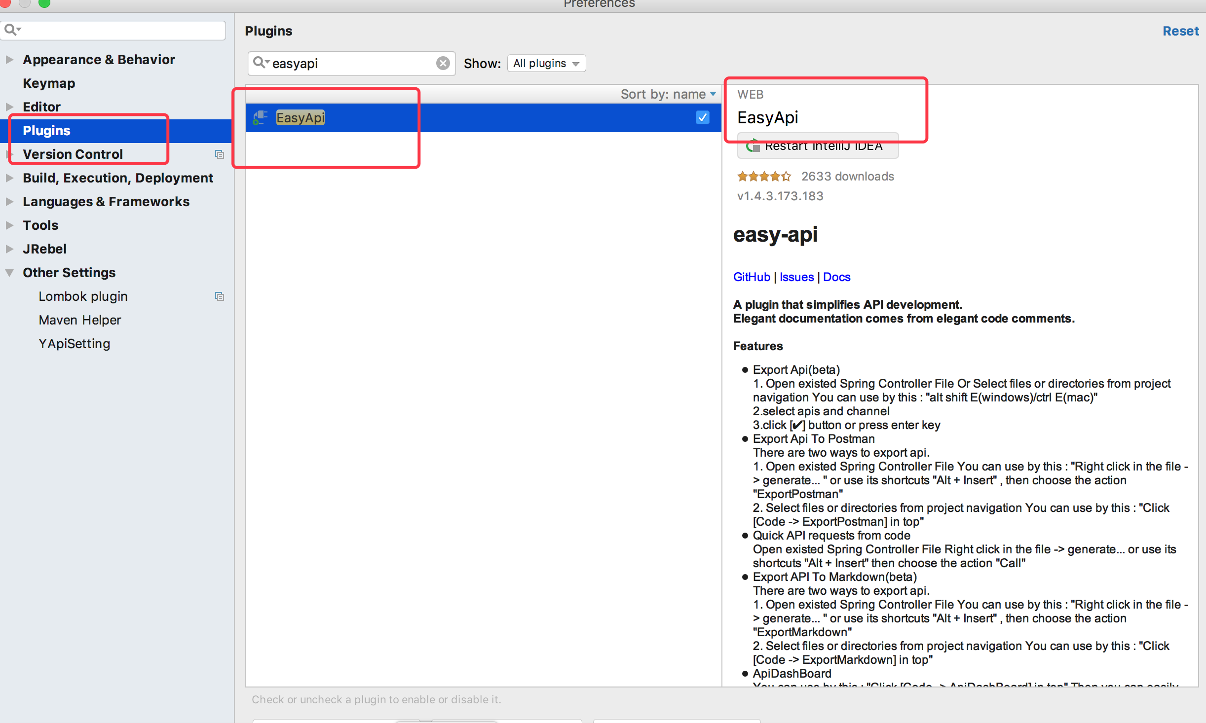This screenshot has width=1206, height=723.
Task: Click the Version Control project-level icon
Action: click(220, 154)
